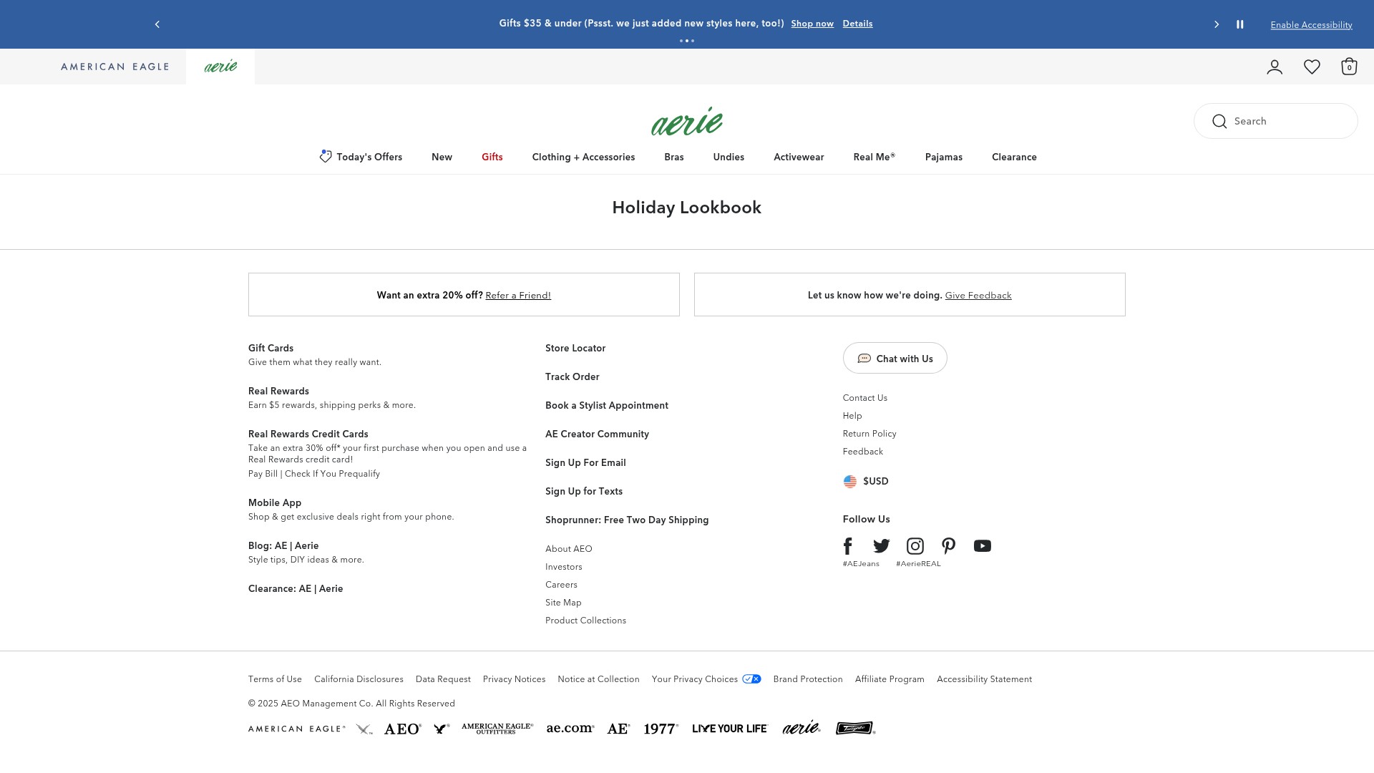Open Mobile App footer link
Screen dimensions: 1374x773
pos(275,502)
